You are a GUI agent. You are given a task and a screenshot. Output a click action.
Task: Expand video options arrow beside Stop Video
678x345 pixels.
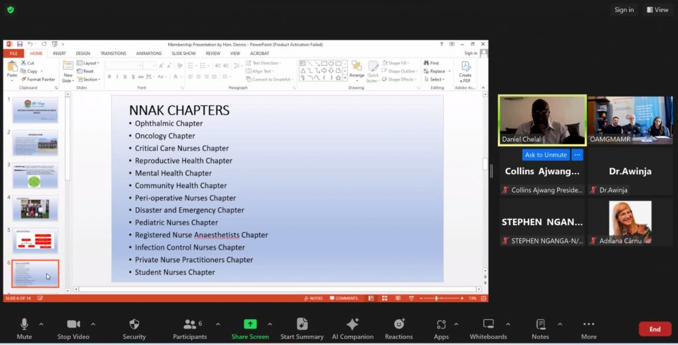93,324
